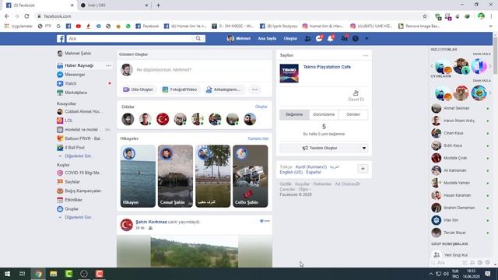Go to Ana Sayfa

tap(267, 38)
